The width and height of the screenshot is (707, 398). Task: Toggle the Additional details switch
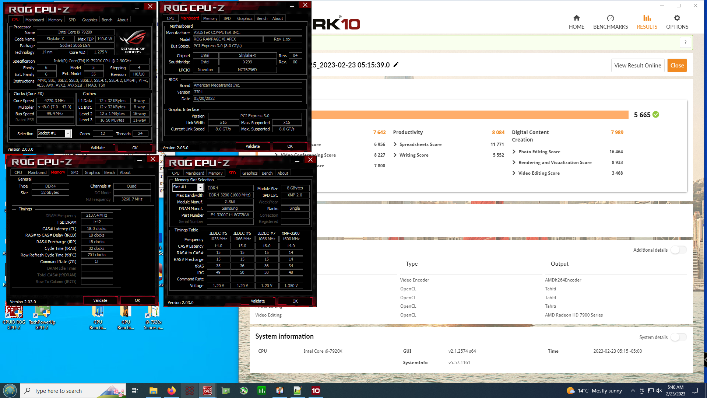pos(679,250)
